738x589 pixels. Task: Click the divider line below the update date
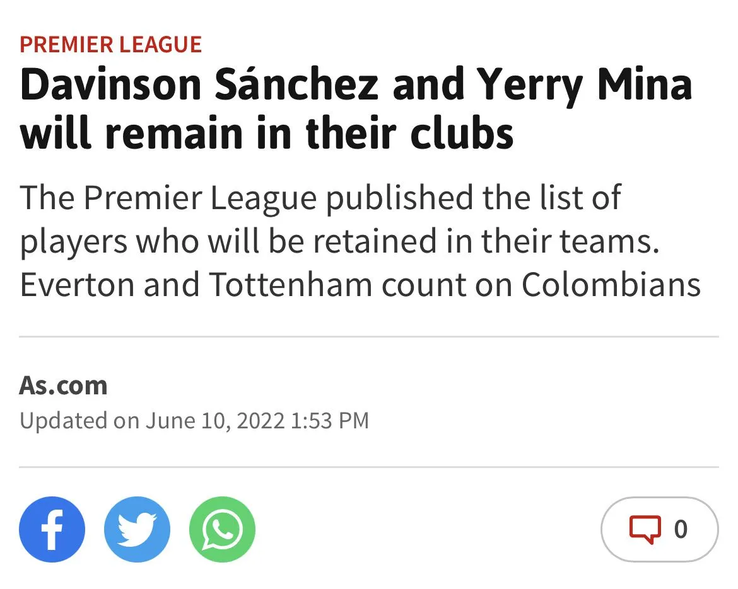pos(369,467)
